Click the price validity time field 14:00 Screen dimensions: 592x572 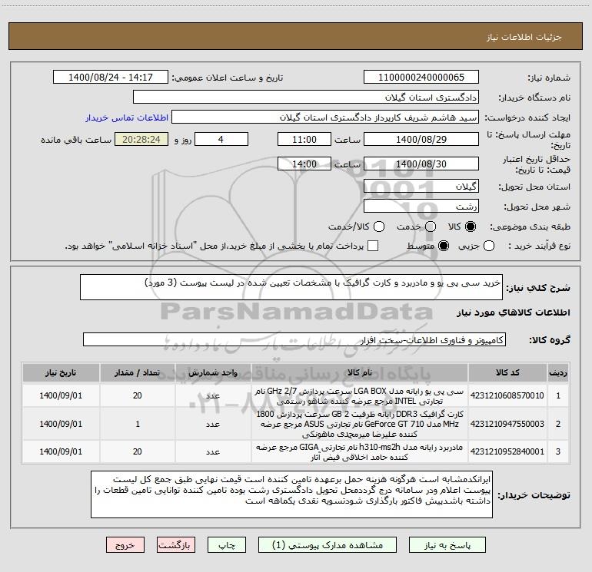click(304, 164)
